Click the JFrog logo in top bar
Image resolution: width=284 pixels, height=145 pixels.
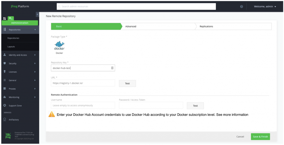tap(20, 6)
